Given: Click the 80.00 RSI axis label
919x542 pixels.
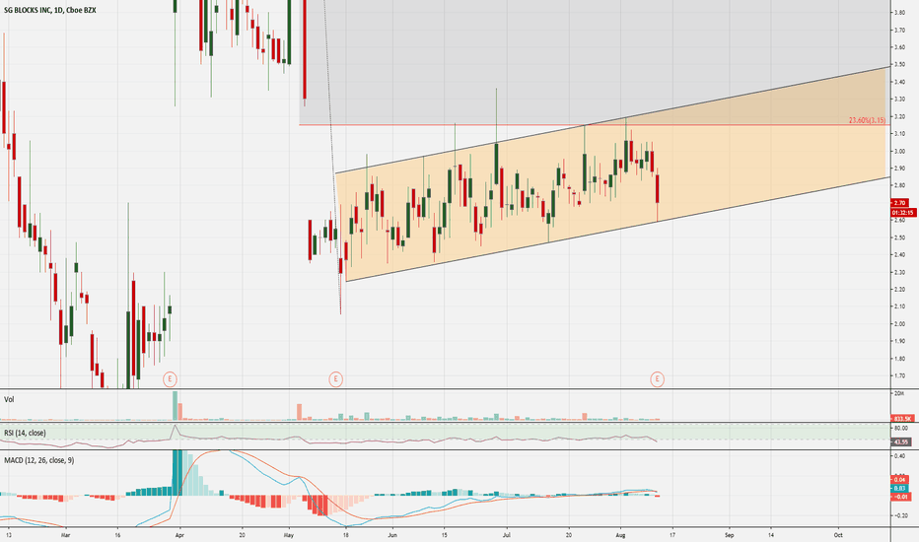Looking at the screenshot, I should point(900,429).
